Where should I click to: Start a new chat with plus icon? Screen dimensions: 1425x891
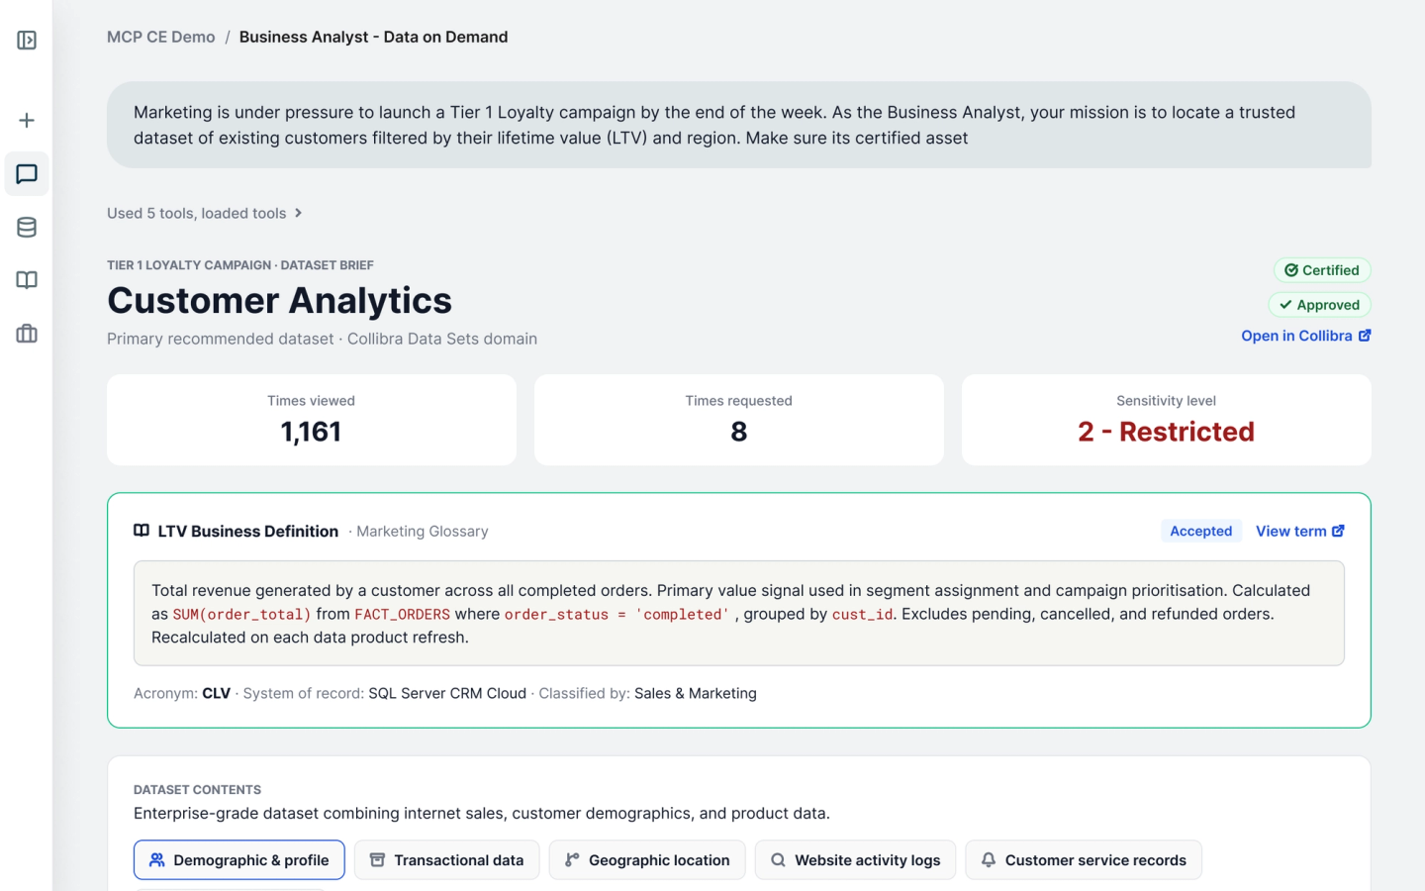[x=27, y=121]
